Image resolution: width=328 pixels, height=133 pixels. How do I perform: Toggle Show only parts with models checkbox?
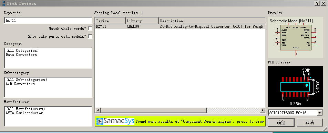coord(90,36)
